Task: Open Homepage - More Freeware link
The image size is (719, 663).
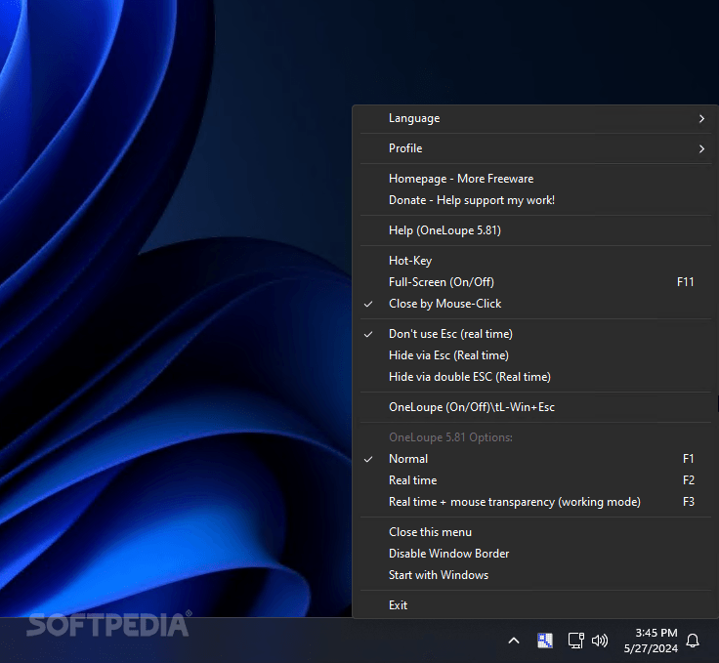Action: pos(536,179)
